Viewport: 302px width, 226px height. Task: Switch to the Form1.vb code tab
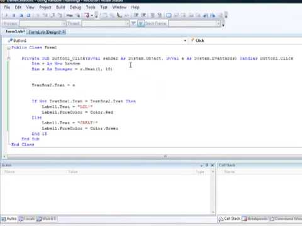pyautogui.click(x=14, y=31)
